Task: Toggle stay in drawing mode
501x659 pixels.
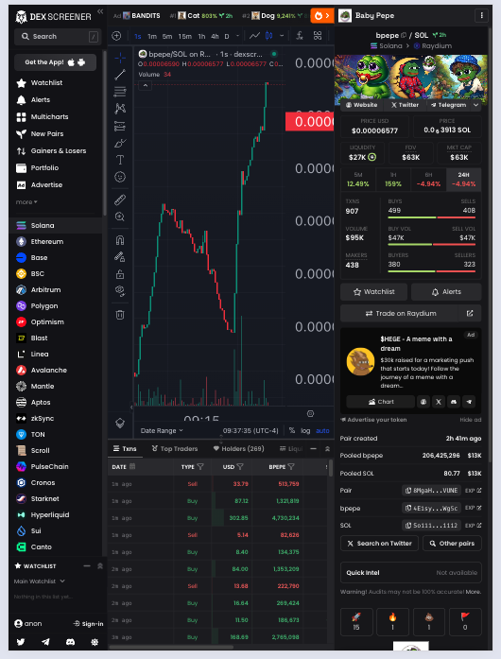Action: [x=120, y=257]
